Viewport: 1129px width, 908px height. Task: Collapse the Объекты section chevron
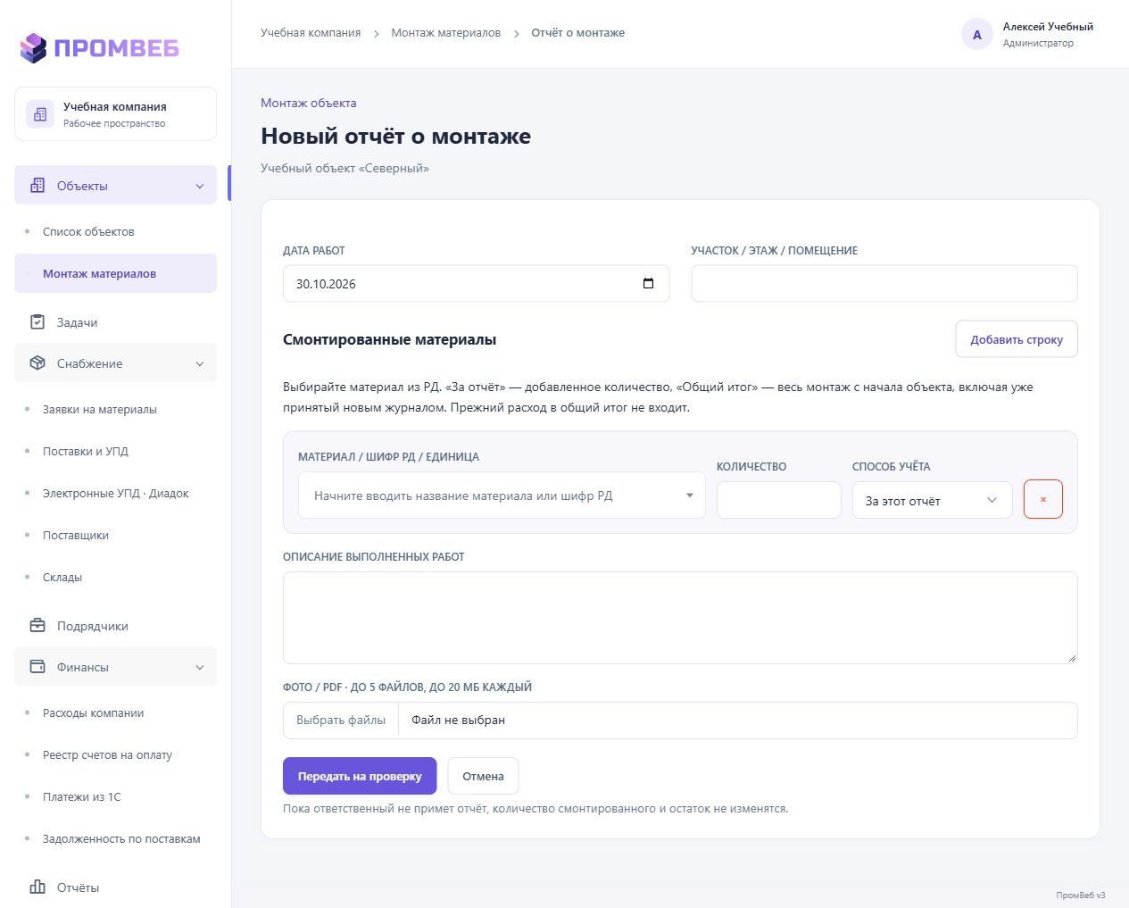point(200,186)
